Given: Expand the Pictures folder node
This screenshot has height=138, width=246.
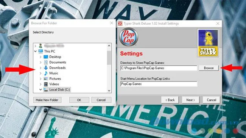Looking at the screenshot, I should 40,79.
